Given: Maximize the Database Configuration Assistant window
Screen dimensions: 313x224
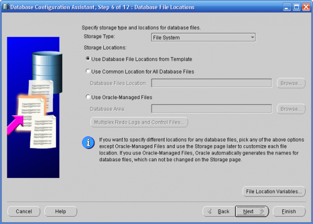Looking at the screenshot, I should tap(296, 7).
